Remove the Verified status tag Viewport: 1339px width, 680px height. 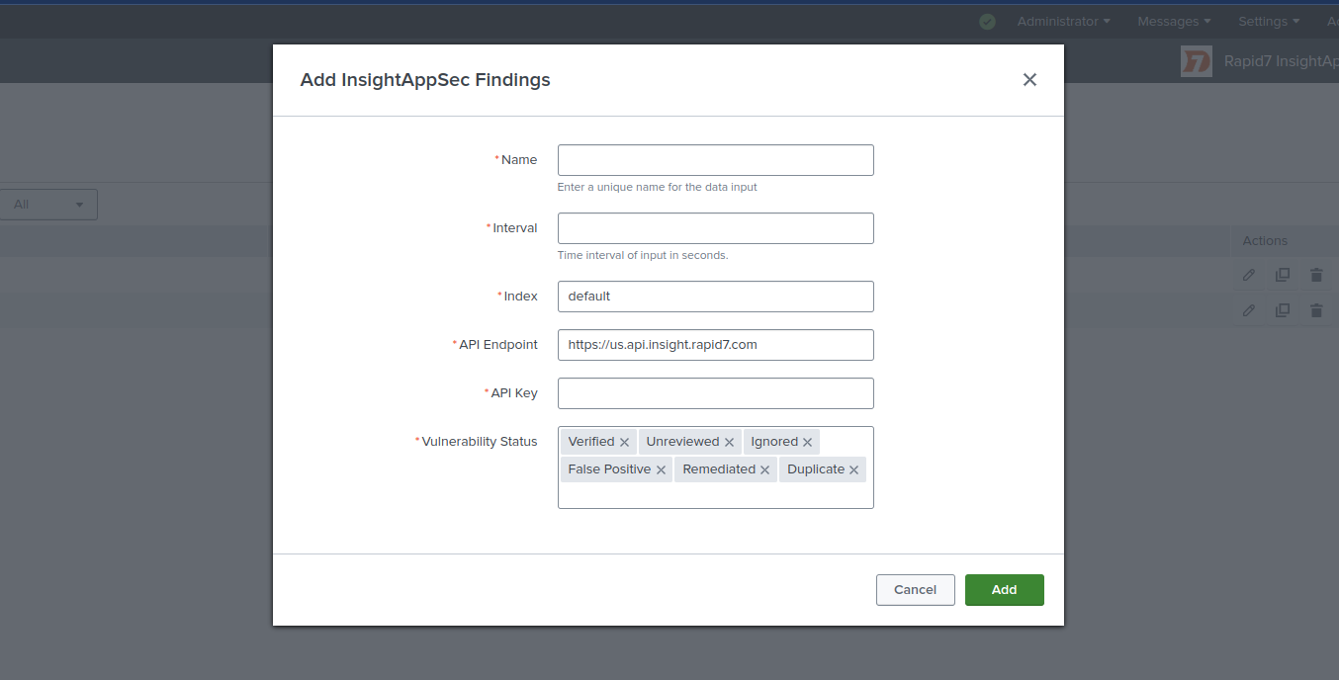tap(624, 443)
